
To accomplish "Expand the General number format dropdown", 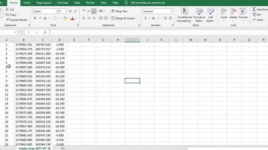I will tap(171, 11).
